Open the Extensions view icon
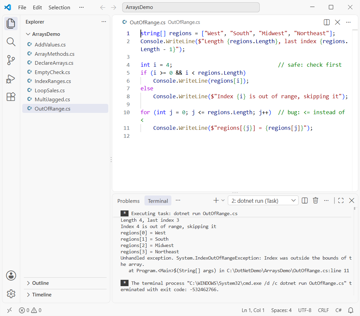Image resolution: width=360 pixels, height=316 pixels. [11, 97]
